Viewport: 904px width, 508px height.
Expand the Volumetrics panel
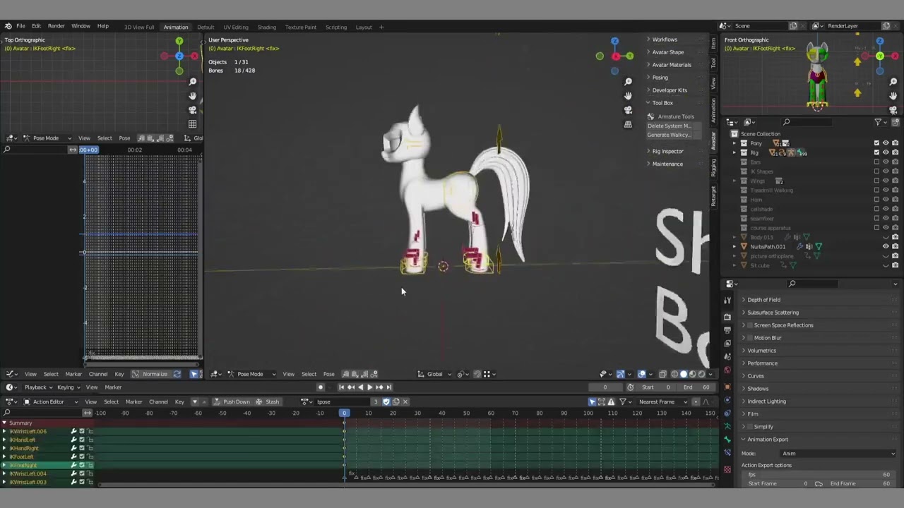pos(743,351)
